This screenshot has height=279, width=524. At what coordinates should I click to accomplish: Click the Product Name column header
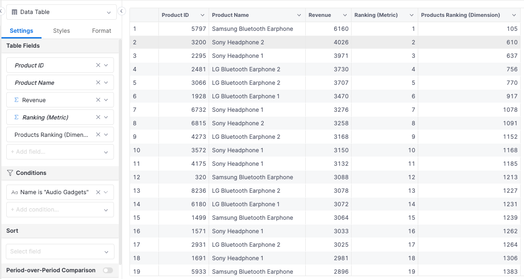[257, 15]
